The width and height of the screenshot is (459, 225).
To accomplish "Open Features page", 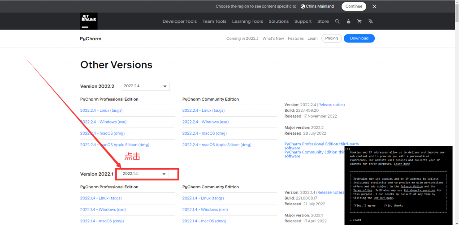I will (x=296, y=38).
